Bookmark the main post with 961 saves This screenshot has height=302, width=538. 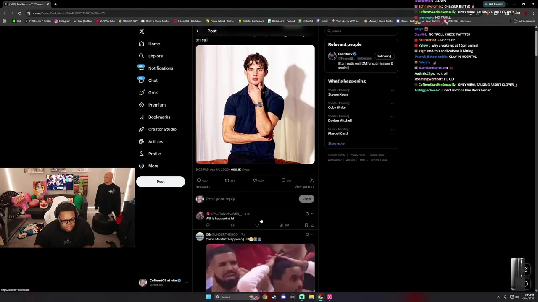[x=286, y=180]
